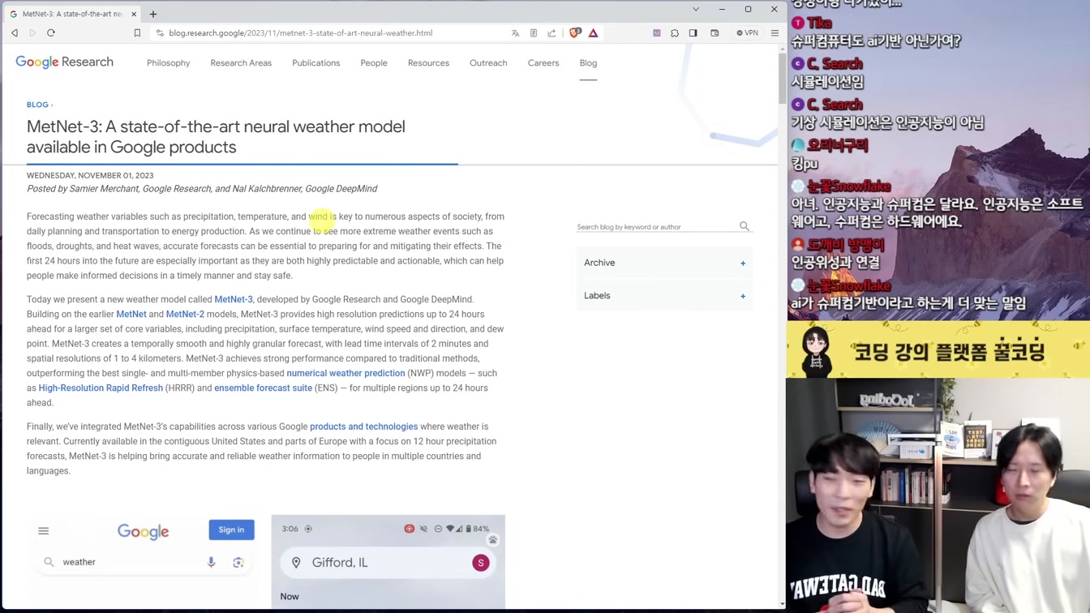Go forward with the browser forward arrow
This screenshot has height=613, width=1090.
click(32, 33)
